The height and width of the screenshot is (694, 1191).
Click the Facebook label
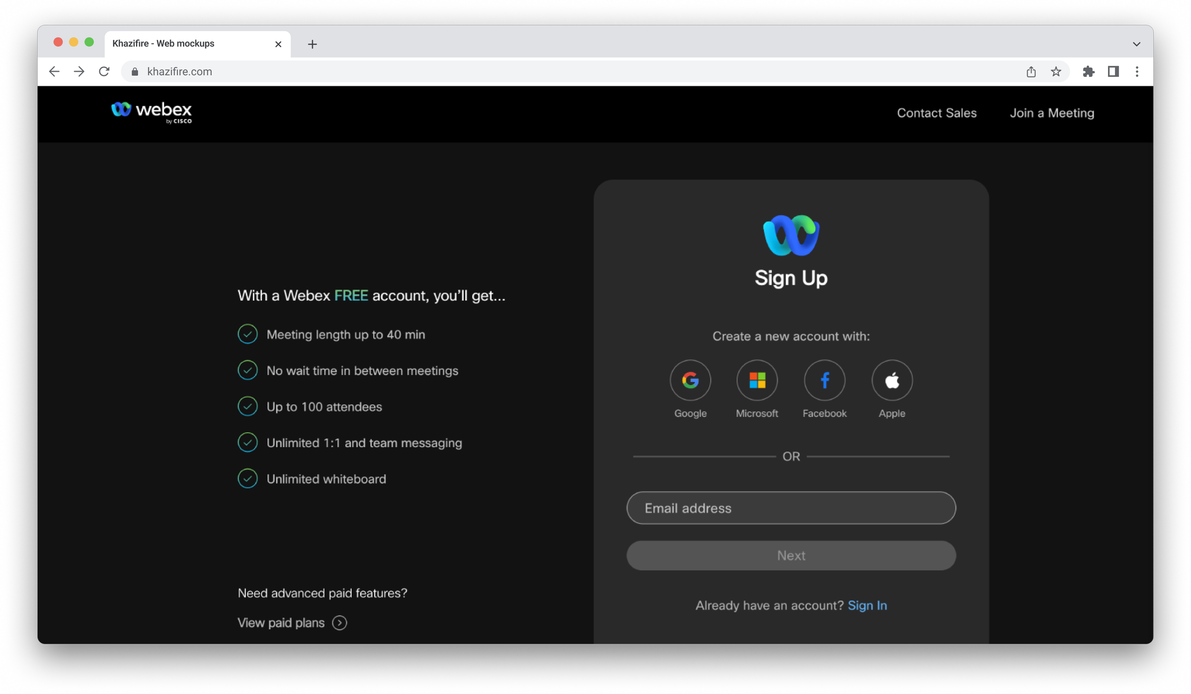coord(825,413)
